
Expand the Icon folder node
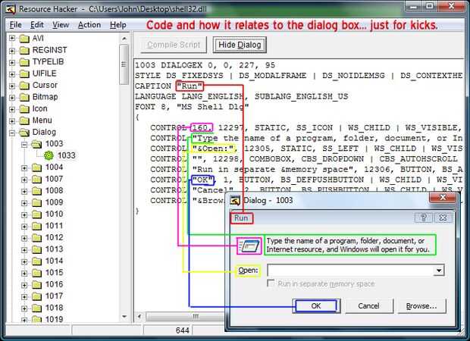tap(12, 109)
